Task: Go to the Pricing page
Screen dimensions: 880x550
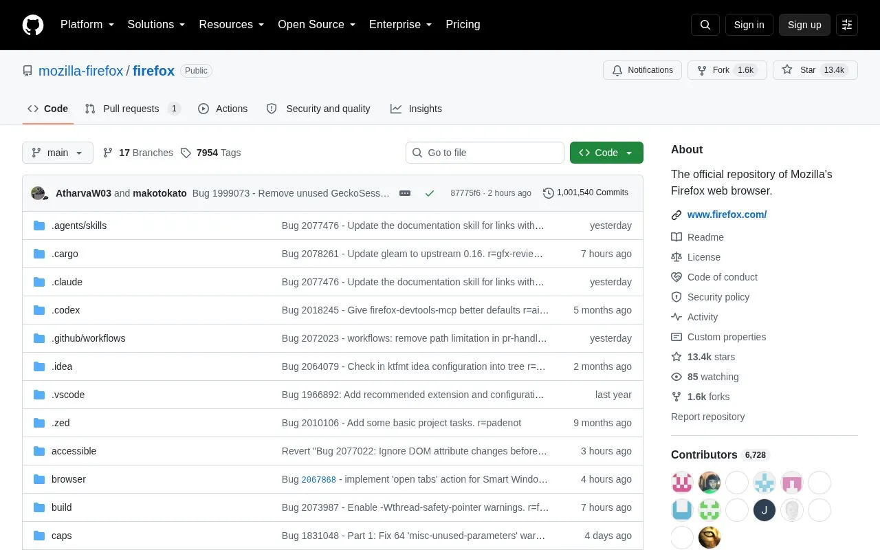Action: [x=463, y=25]
